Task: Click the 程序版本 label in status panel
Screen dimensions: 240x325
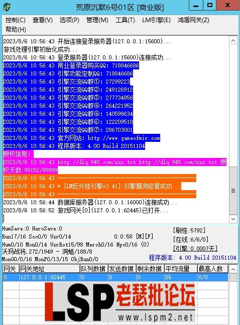Action: 192,258
